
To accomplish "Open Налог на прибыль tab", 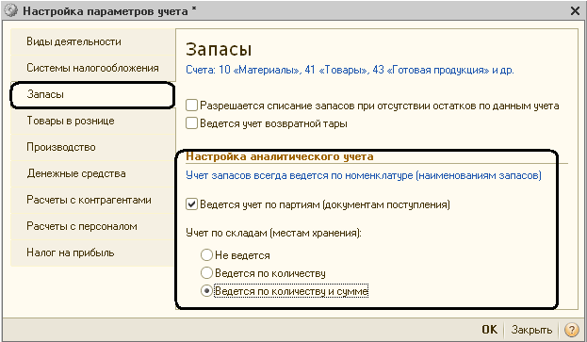I will [93, 252].
